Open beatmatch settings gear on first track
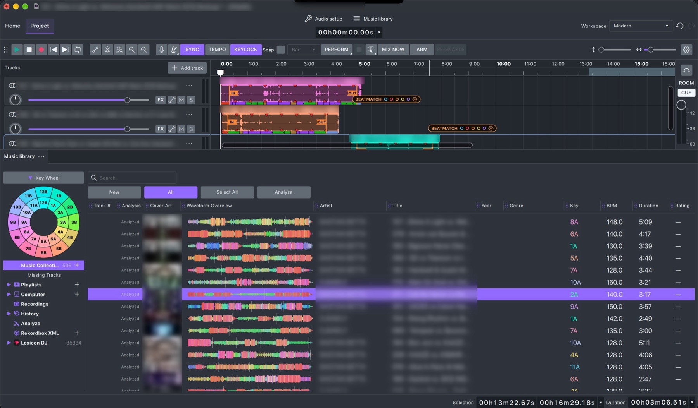The image size is (698, 408). click(x=415, y=99)
